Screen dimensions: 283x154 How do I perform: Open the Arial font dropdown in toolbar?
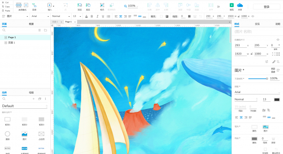point(40,16)
